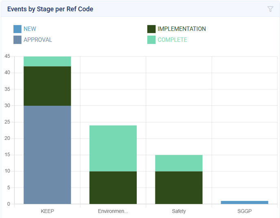Click the SGGP x-axis label
280x218 pixels.
245,211
